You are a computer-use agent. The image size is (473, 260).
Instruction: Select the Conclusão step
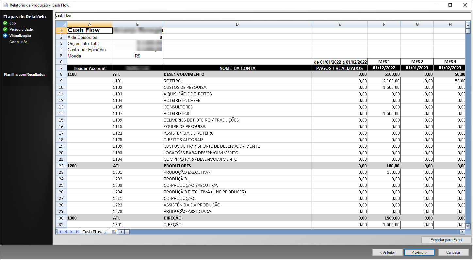point(18,42)
